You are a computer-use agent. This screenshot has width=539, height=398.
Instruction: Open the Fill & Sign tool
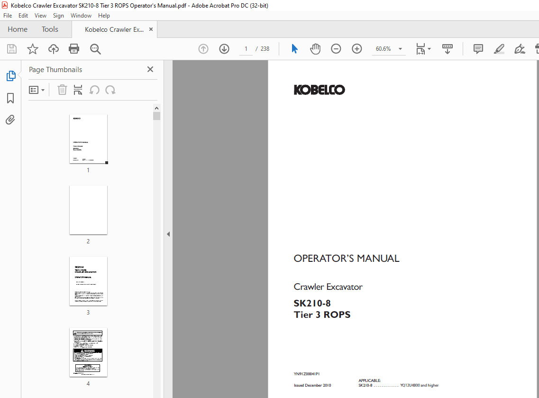[x=520, y=49]
